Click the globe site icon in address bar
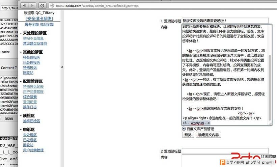Image resolution: width=277 pixels, height=167 pixels. [52, 6]
